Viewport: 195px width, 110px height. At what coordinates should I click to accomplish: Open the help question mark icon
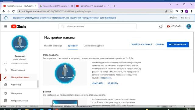tap(161, 27)
